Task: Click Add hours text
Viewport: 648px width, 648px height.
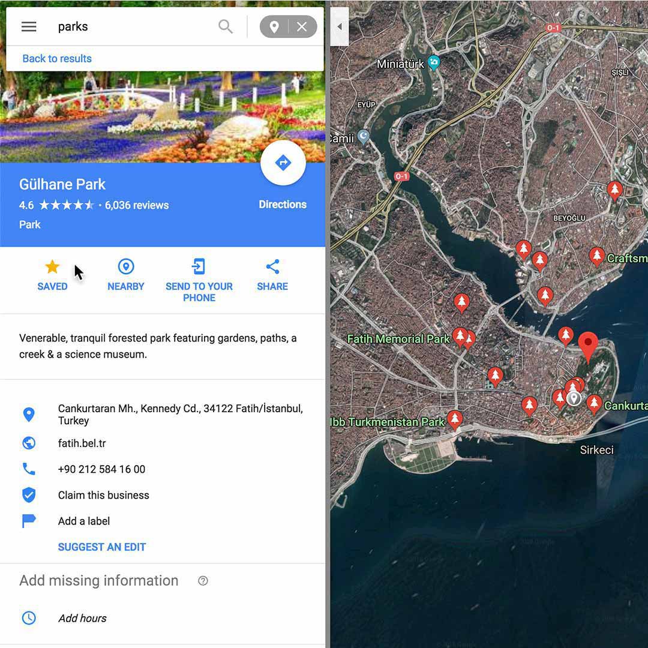Action: point(82,619)
